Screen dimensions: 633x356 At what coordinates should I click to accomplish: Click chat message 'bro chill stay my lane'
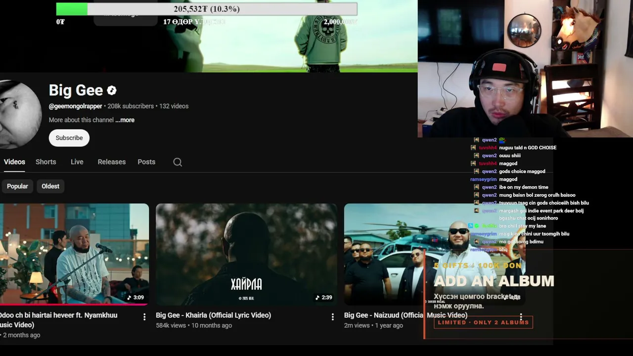pos(522,226)
